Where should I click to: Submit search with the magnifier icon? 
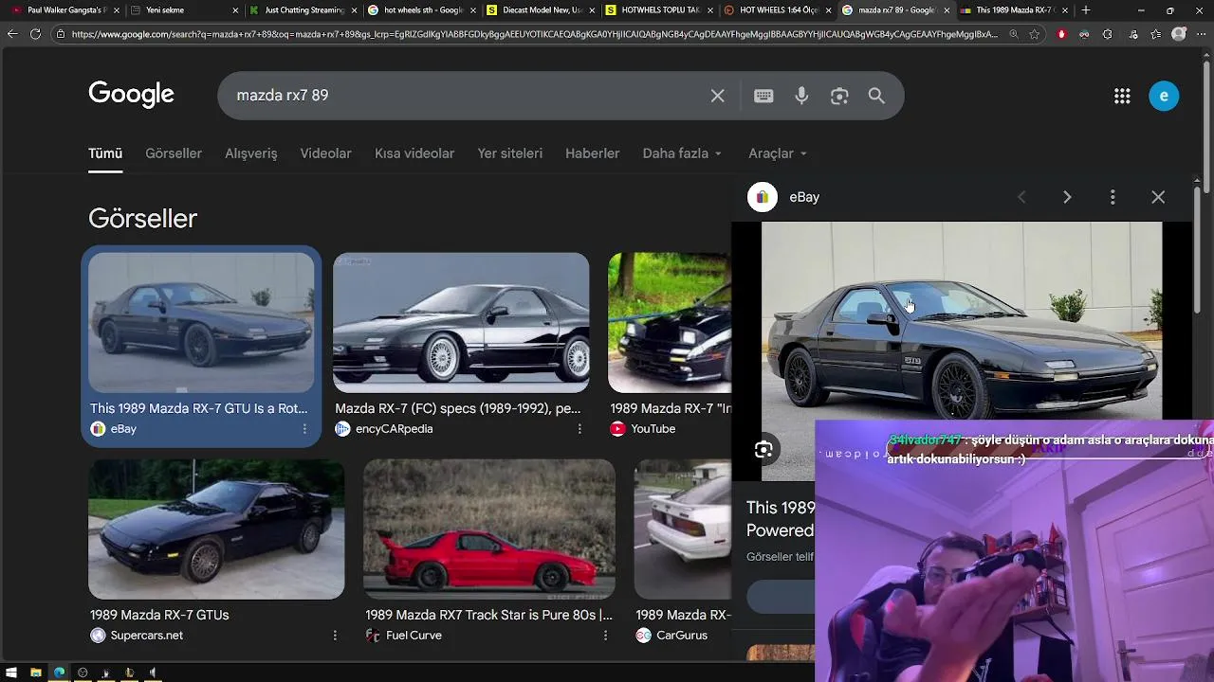[x=876, y=96]
